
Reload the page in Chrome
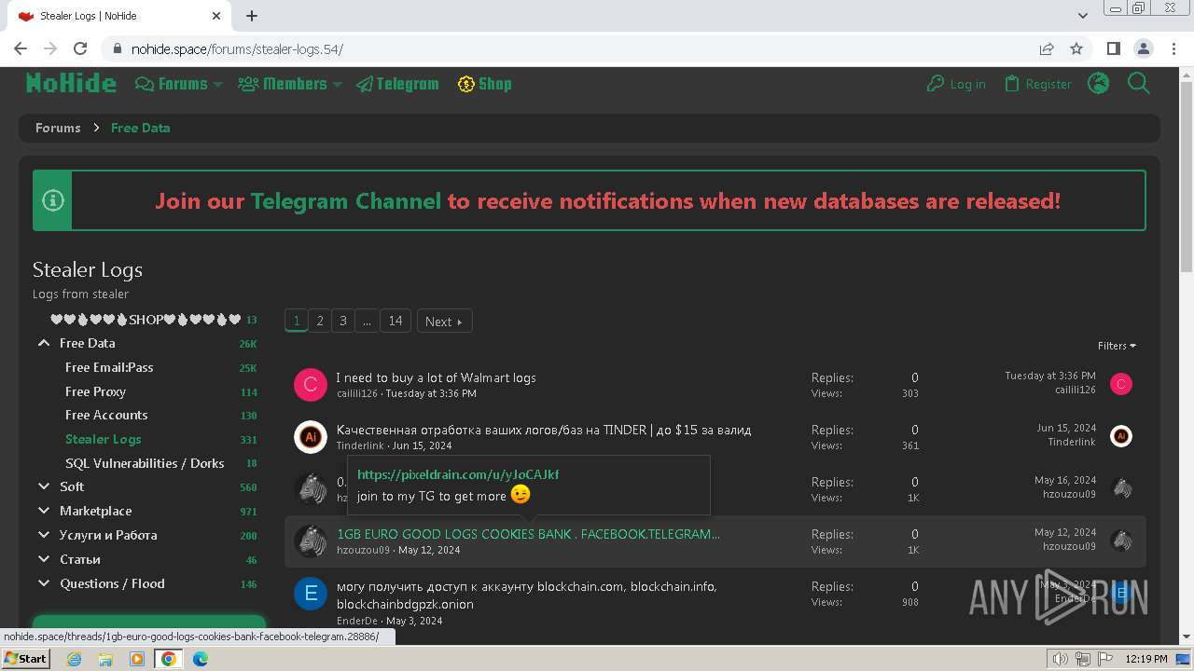click(x=80, y=48)
